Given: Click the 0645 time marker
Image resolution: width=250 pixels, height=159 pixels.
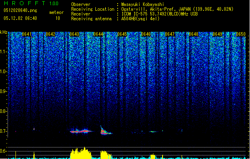Looking at the screenshot, I should [122, 34].
